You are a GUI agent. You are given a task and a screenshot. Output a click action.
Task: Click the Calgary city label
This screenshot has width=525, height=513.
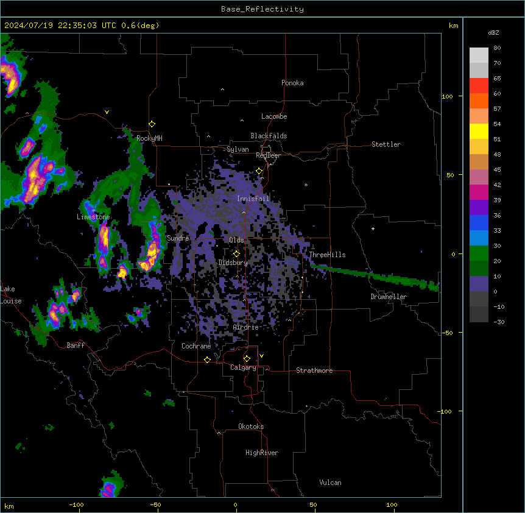[243, 367]
